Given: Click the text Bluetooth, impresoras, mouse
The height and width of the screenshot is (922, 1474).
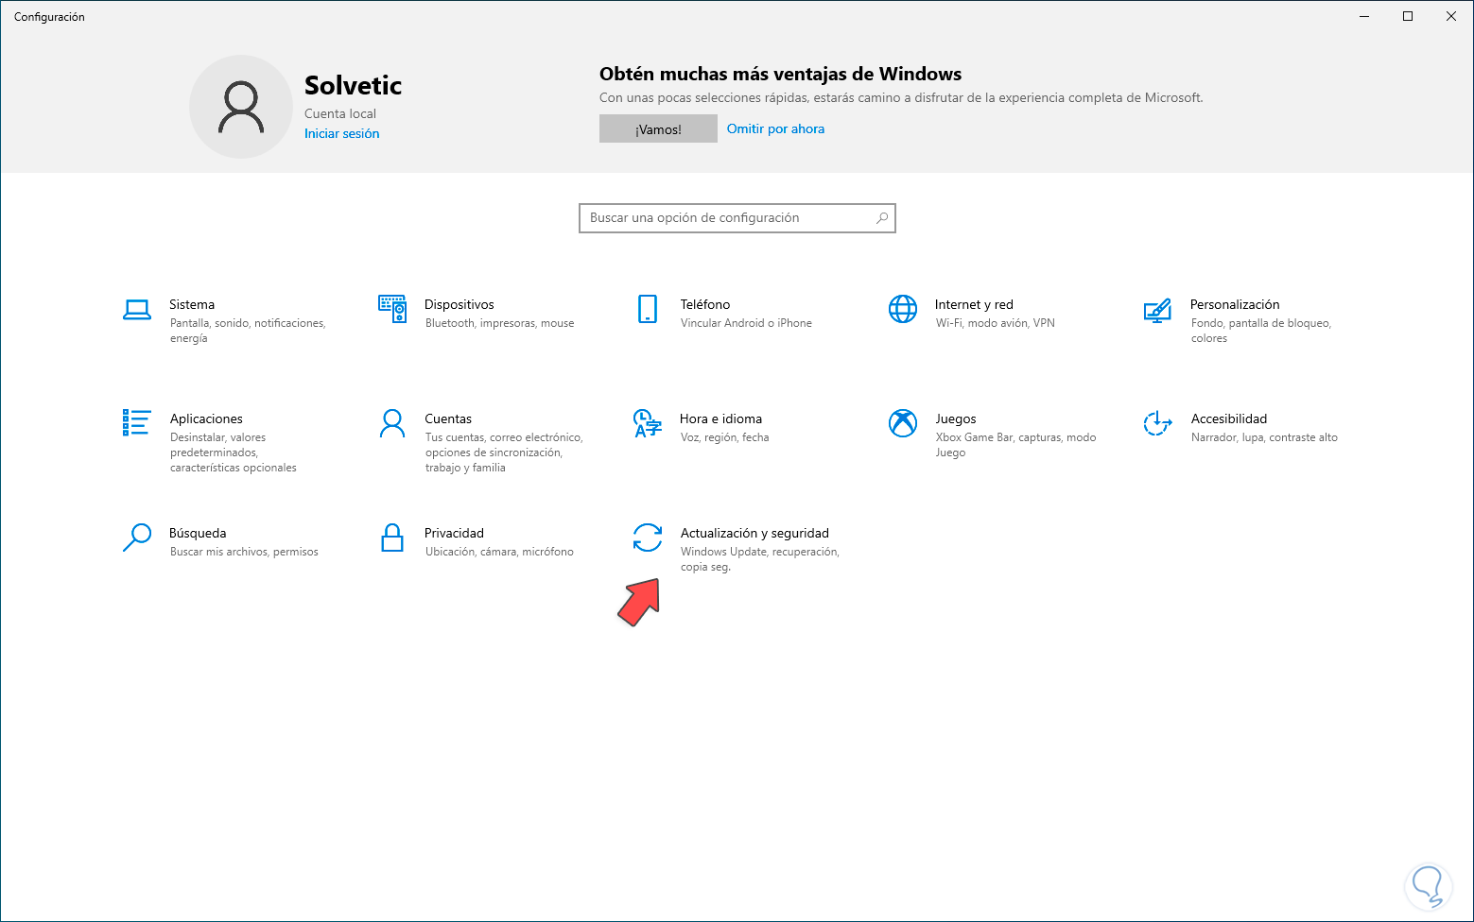Looking at the screenshot, I should 500,323.
